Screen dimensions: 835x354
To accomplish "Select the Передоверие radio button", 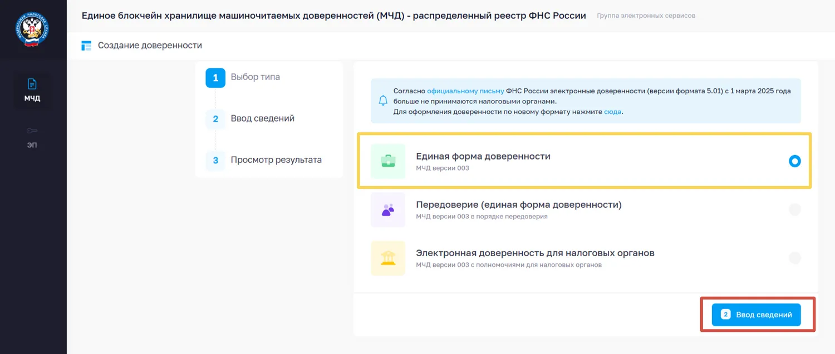I will pyautogui.click(x=795, y=210).
